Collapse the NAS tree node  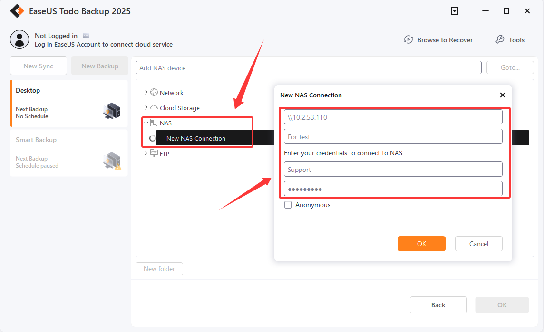pos(146,123)
